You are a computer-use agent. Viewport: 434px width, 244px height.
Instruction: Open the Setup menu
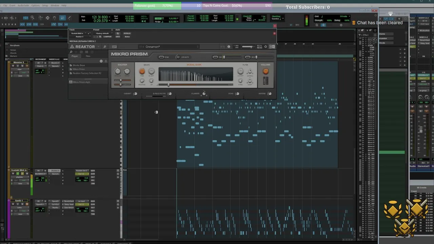(45, 5)
